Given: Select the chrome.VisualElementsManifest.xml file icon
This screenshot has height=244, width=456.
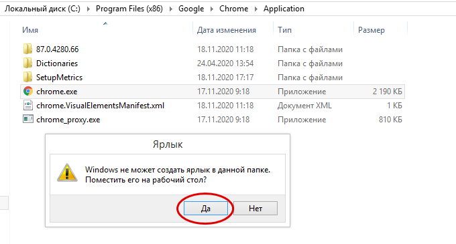Looking at the screenshot, I should 28,105.
